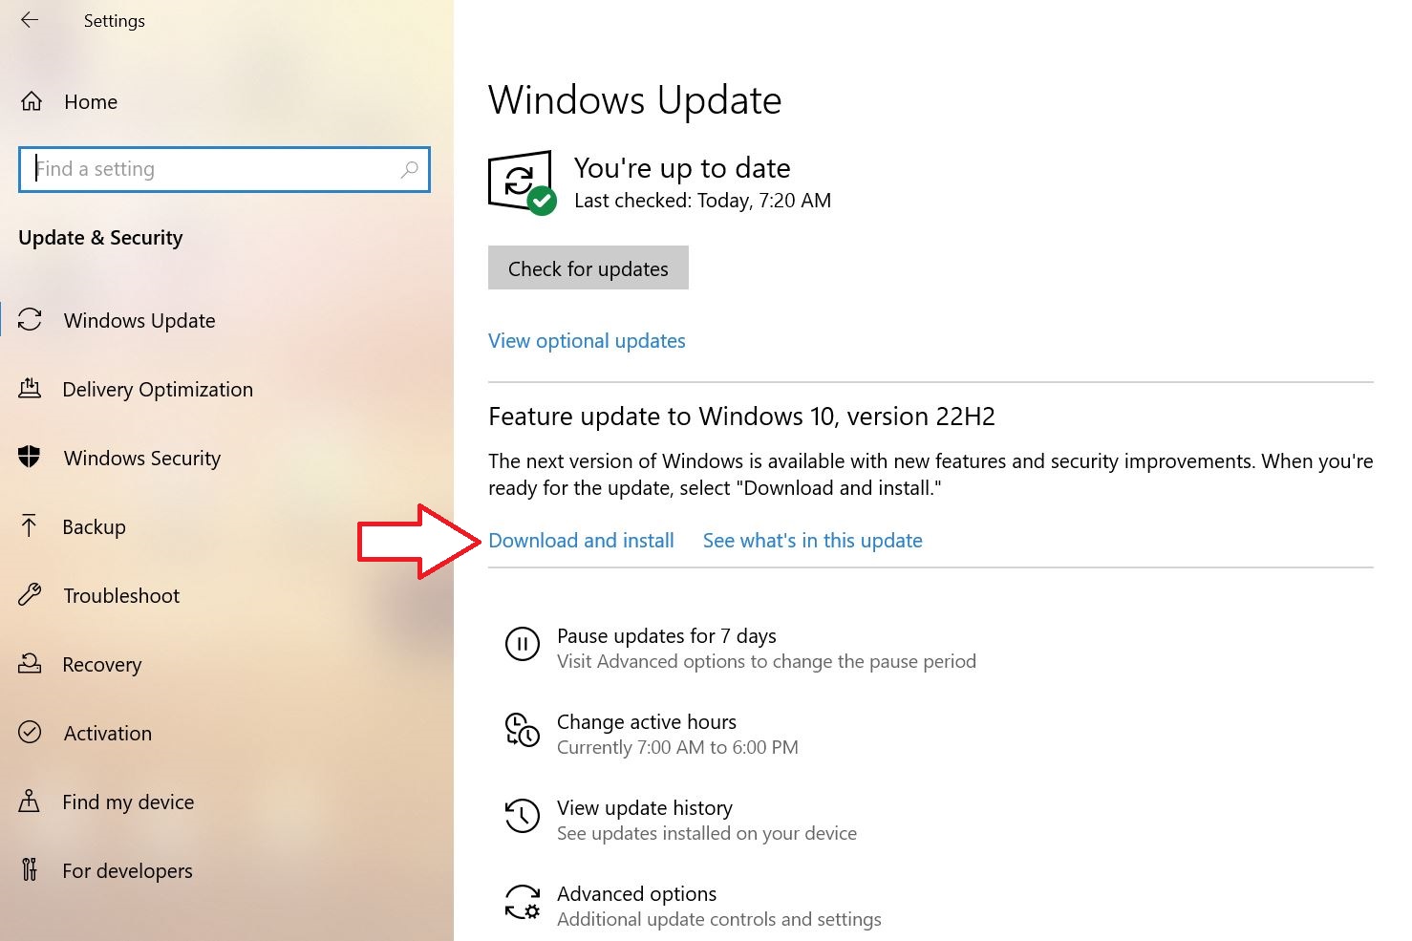Open the View optional updates link

point(587,341)
